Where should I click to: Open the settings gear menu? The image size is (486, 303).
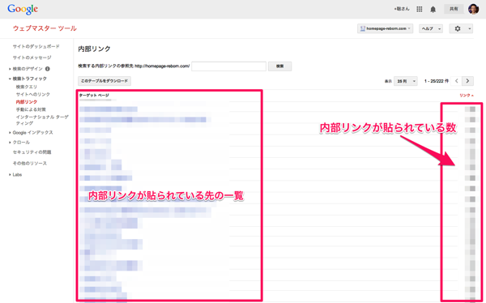pyautogui.click(x=461, y=28)
